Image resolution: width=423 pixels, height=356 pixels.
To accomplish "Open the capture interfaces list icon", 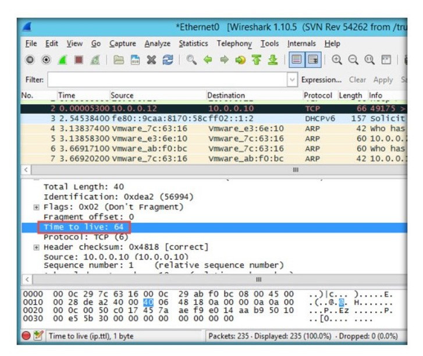I will [x=30, y=59].
